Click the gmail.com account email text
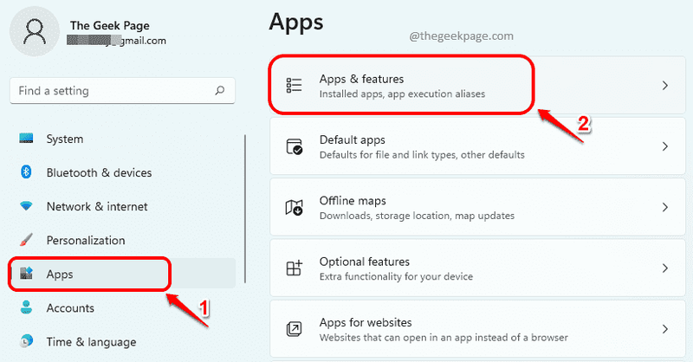This screenshot has height=362, width=693. [x=117, y=41]
